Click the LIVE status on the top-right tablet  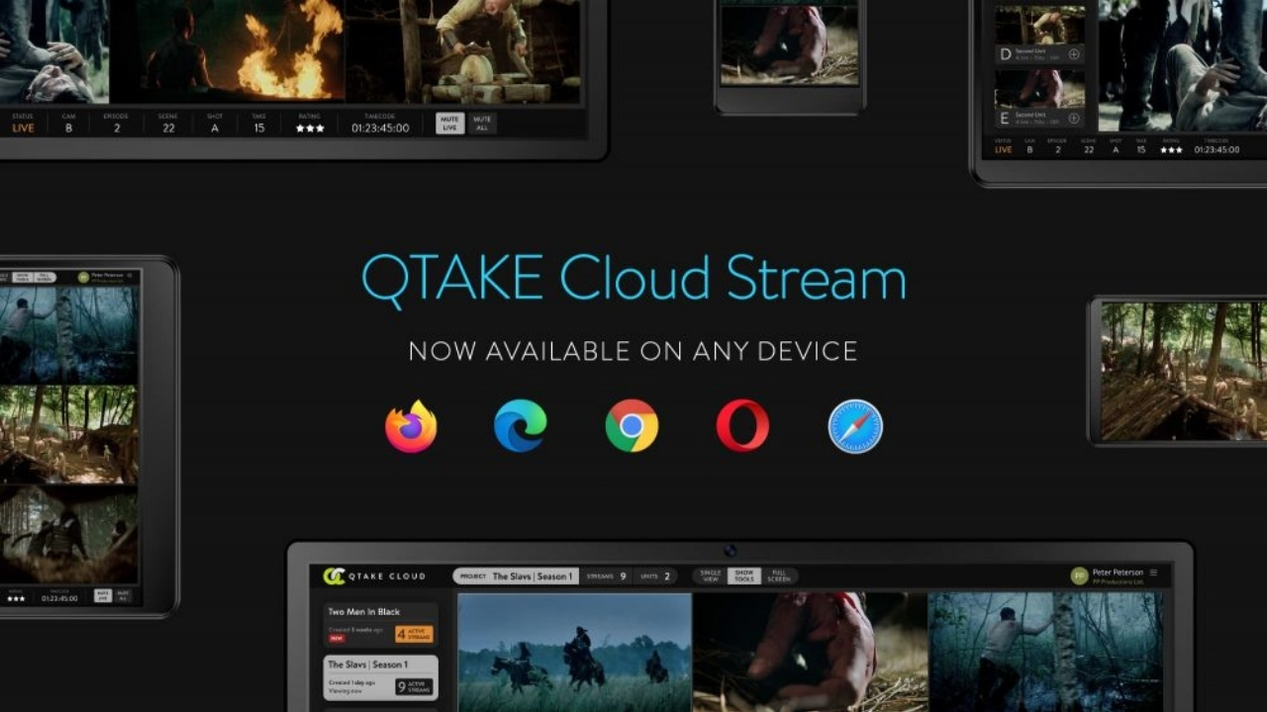click(1004, 150)
